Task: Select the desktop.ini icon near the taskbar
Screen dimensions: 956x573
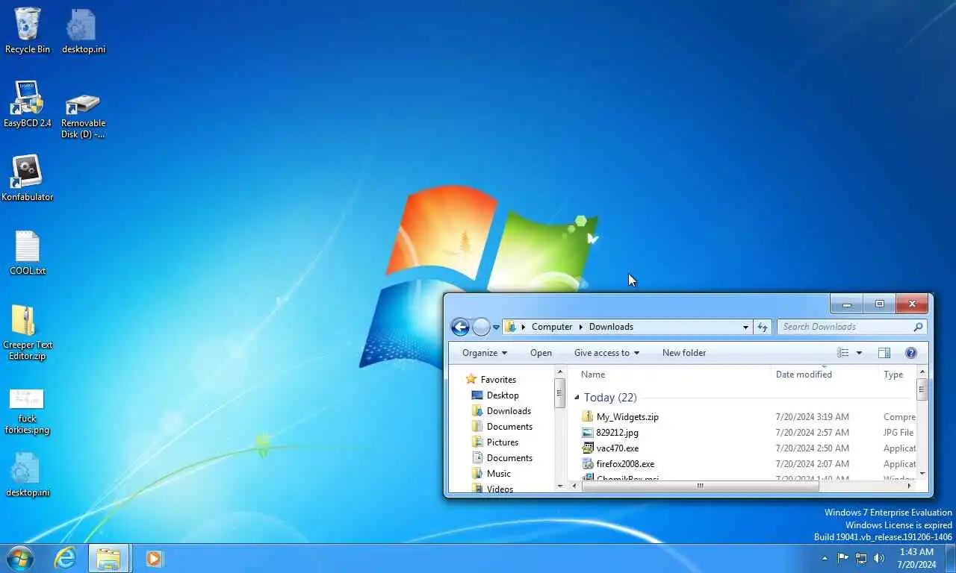Action: [28, 475]
